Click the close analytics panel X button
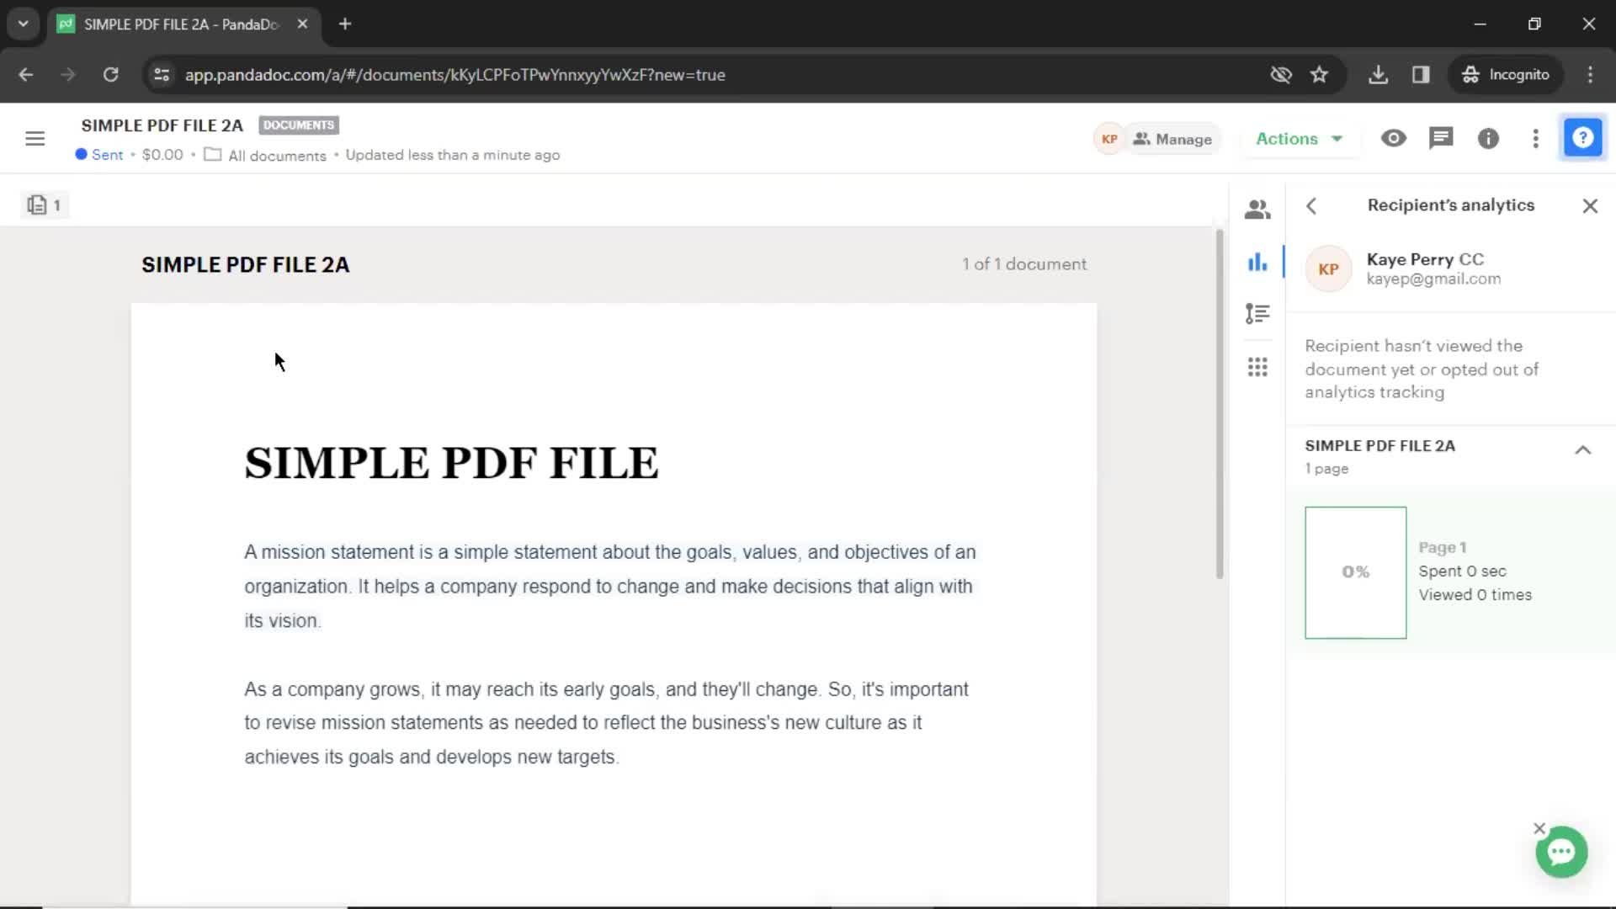This screenshot has height=909, width=1616. [x=1589, y=205]
